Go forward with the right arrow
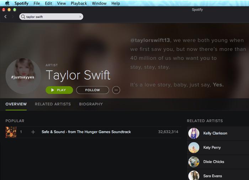 13,16
